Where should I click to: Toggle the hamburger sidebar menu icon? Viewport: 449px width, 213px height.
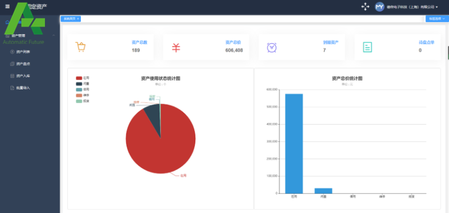[x=7, y=6]
